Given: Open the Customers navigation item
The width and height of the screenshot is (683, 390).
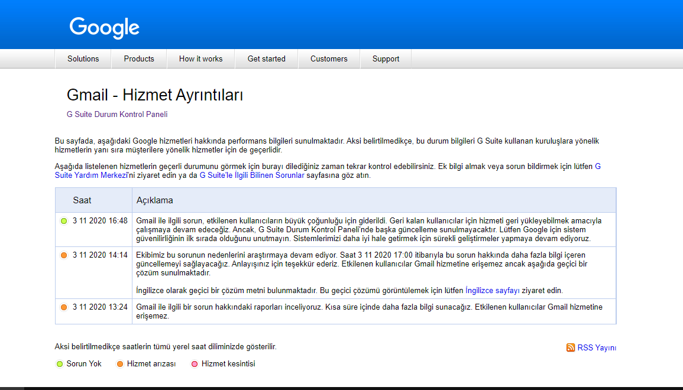Looking at the screenshot, I should click(329, 59).
